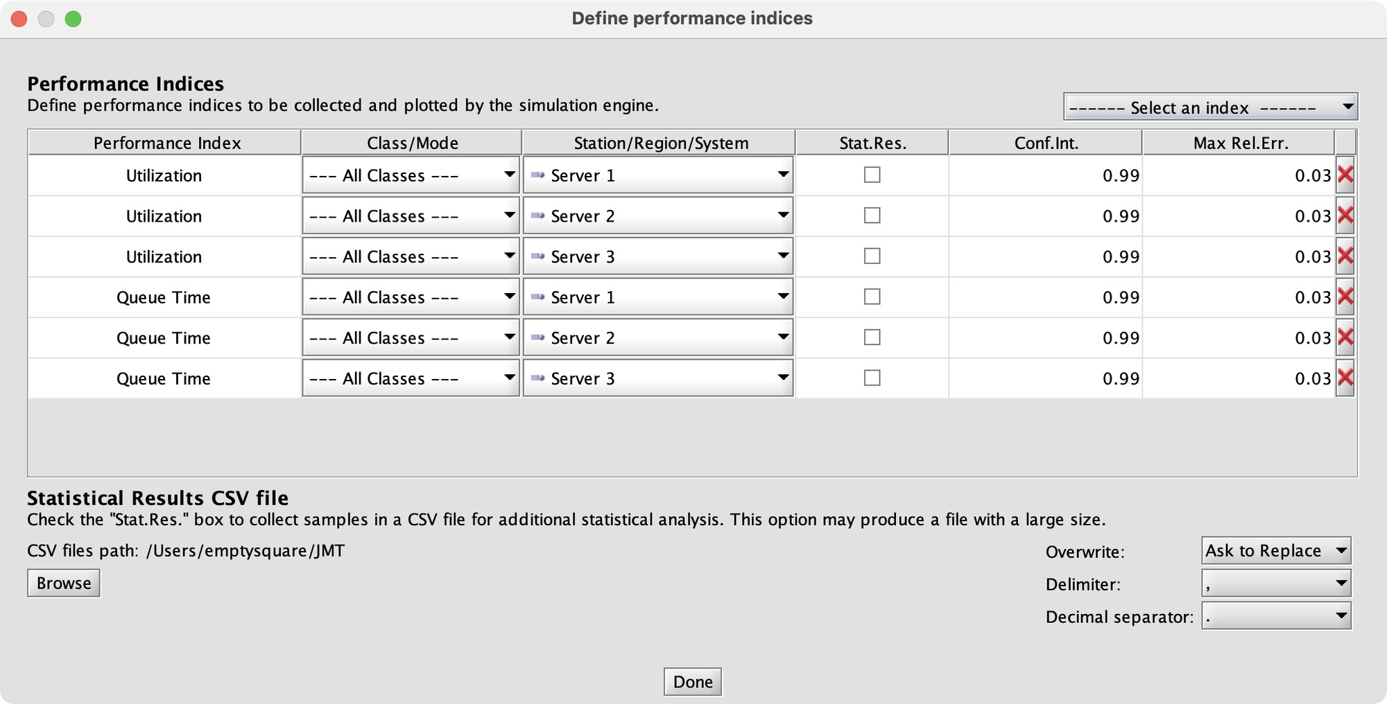Delete the Utilization Server 3 index row
Viewport: 1387px width, 704px height.
pyautogui.click(x=1345, y=256)
